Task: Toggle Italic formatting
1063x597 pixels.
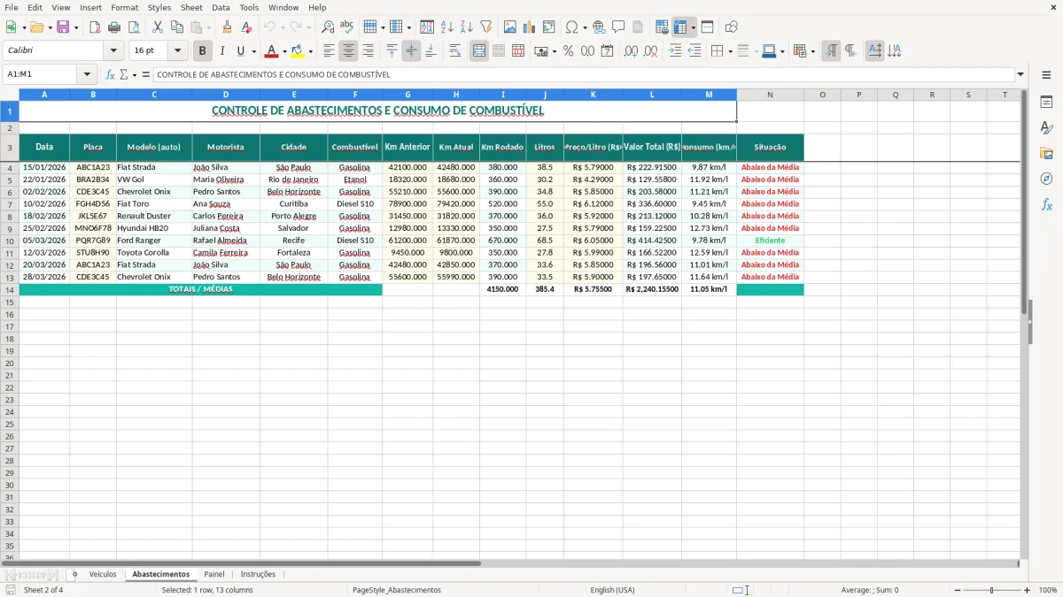Action: 221,51
